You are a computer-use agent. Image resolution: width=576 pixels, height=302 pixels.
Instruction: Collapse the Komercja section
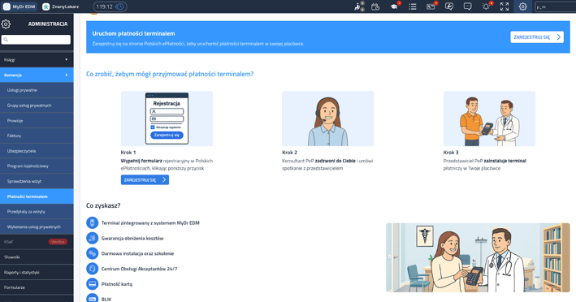click(x=37, y=75)
